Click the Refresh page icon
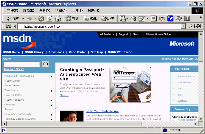This screenshot has width=205, height=134. [49, 18]
